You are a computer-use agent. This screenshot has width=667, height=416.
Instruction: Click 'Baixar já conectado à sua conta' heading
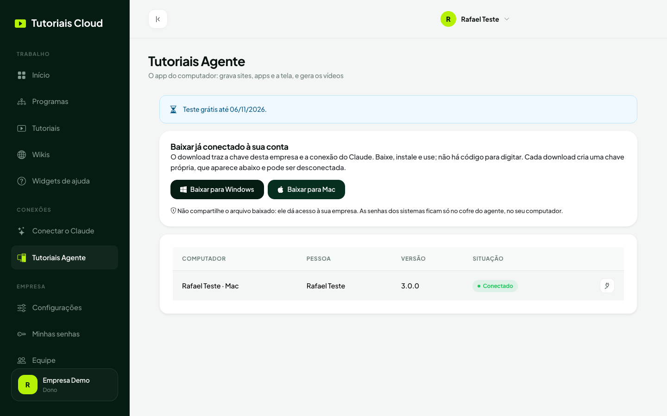click(229, 147)
